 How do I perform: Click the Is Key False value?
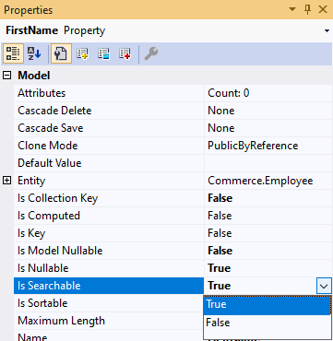point(268,233)
